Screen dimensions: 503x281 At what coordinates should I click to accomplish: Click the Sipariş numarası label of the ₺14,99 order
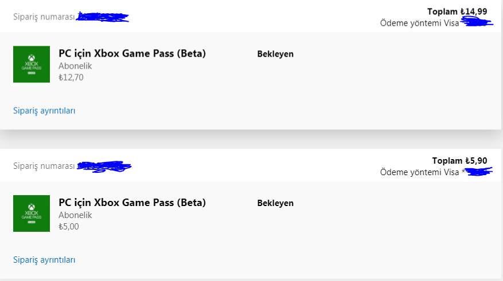point(44,17)
